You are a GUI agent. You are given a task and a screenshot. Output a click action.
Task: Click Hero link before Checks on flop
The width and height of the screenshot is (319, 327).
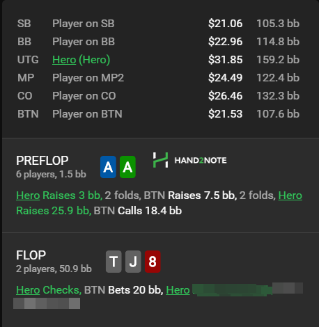click(28, 290)
